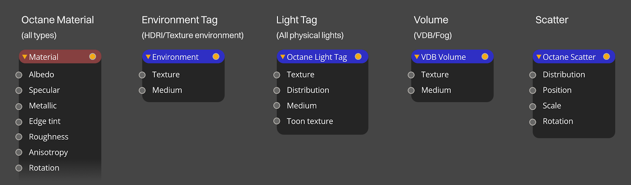Click the orange output dot on Environment node
Screen dimensions: 631x185
click(x=216, y=56)
